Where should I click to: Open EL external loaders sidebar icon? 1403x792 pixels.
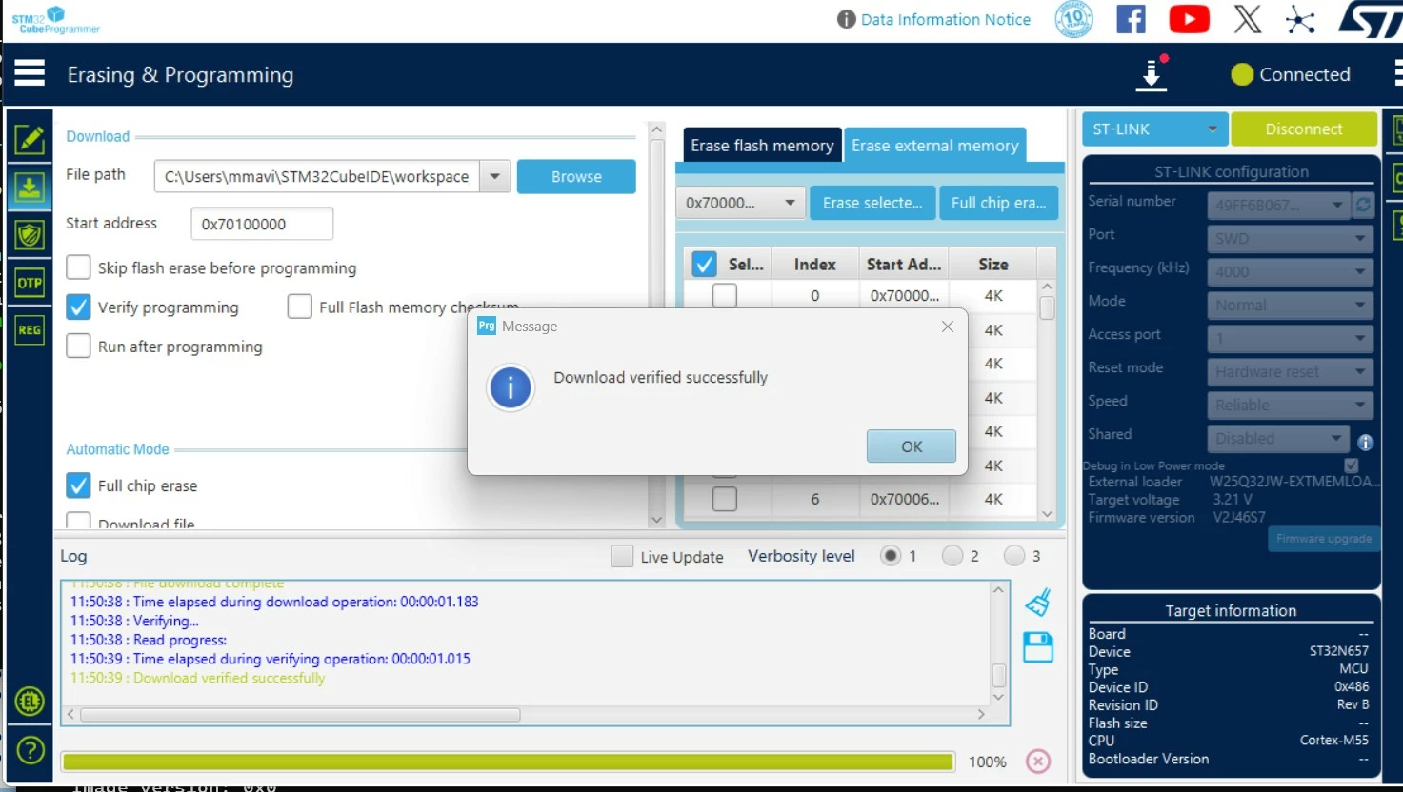(x=30, y=702)
